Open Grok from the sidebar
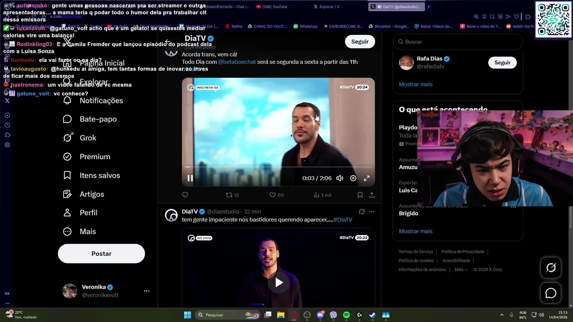The height and width of the screenshot is (322, 573). pos(80,138)
